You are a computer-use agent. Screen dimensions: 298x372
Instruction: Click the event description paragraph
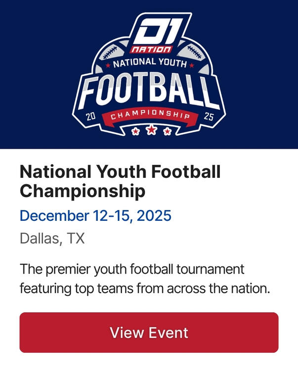[145, 279]
